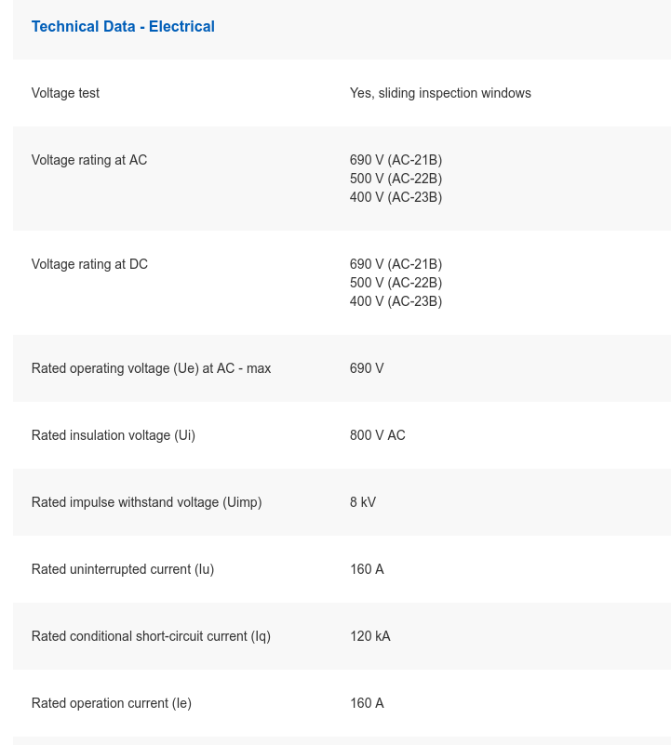Image resolution: width=671 pixels, height=745 pixels.
Task: Click the 120 kA short-circuit current value
Action: (x=369, y=636)
